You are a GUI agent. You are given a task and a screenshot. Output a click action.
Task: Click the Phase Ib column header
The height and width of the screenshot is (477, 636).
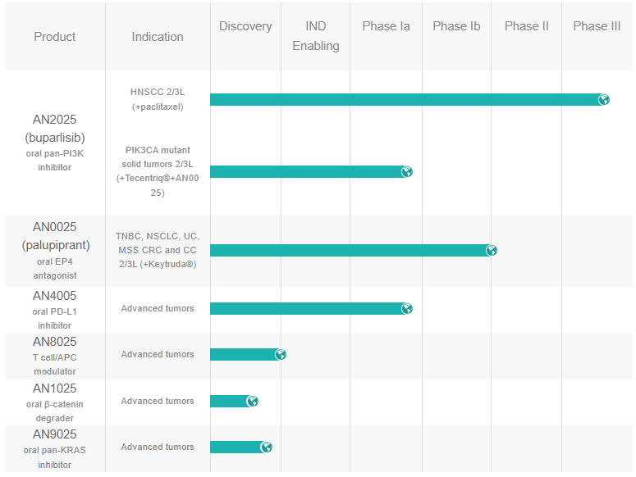(456, 26)
